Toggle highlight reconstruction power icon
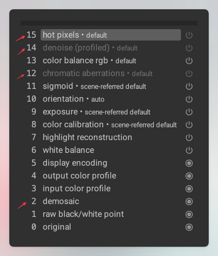The height and width of the screenshot is (256, 218). [189, 138]
